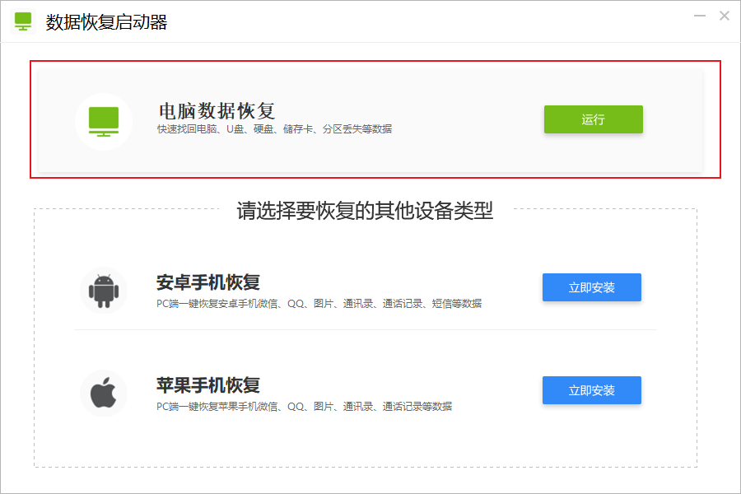Minimize the 数据恢复启动器 window

pos(699,16)
